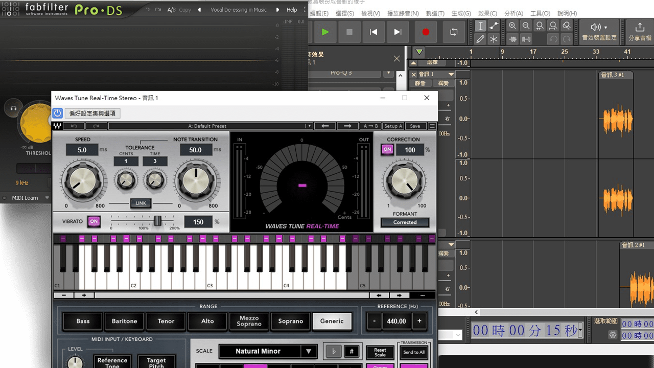Toggle the Vibrato ON button
Image resolution: width=654 pixels, height=368 pixels.
(94, 221)
